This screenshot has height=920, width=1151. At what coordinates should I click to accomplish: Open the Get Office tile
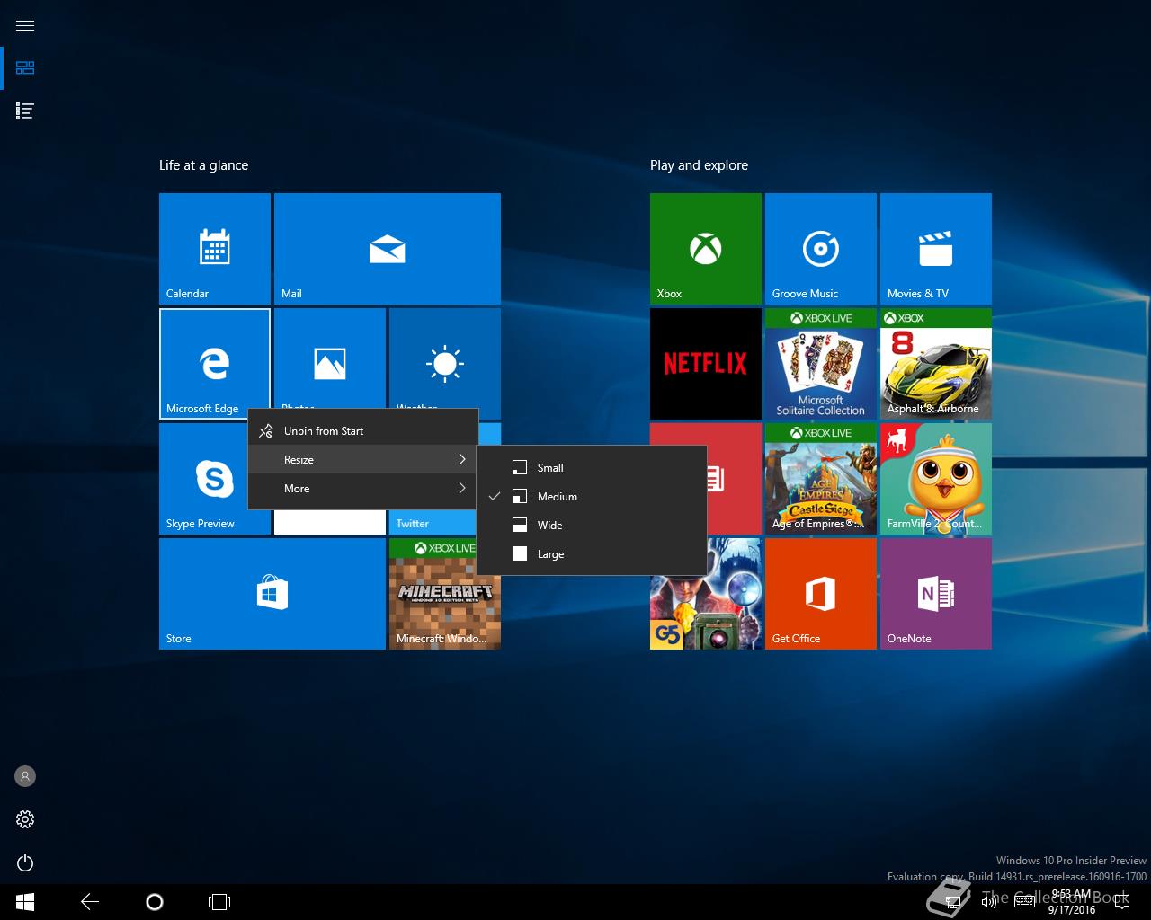pos(821,594)
